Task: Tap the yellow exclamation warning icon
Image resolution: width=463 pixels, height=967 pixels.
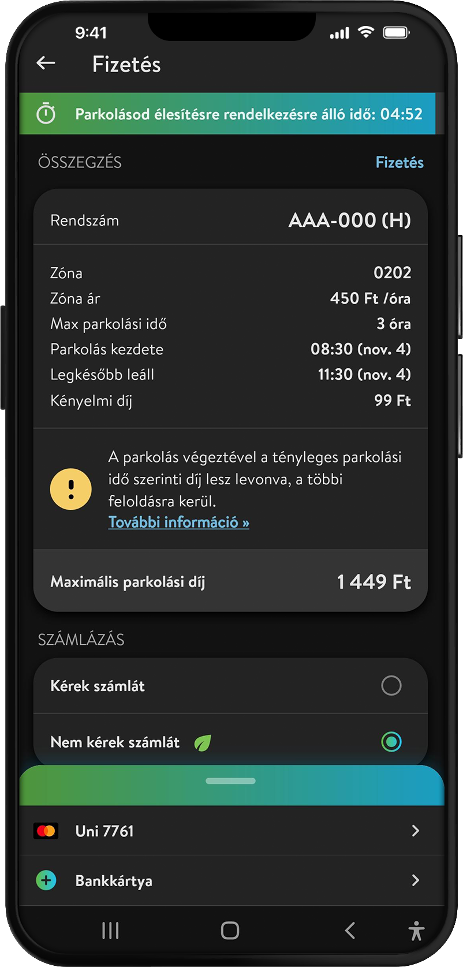Action: coord(71,489)
